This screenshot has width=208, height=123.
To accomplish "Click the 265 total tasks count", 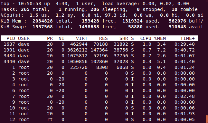I will [x=25, y=9].
